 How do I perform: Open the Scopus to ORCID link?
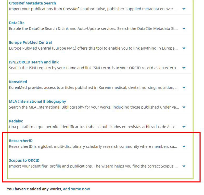tap(24, 160)
